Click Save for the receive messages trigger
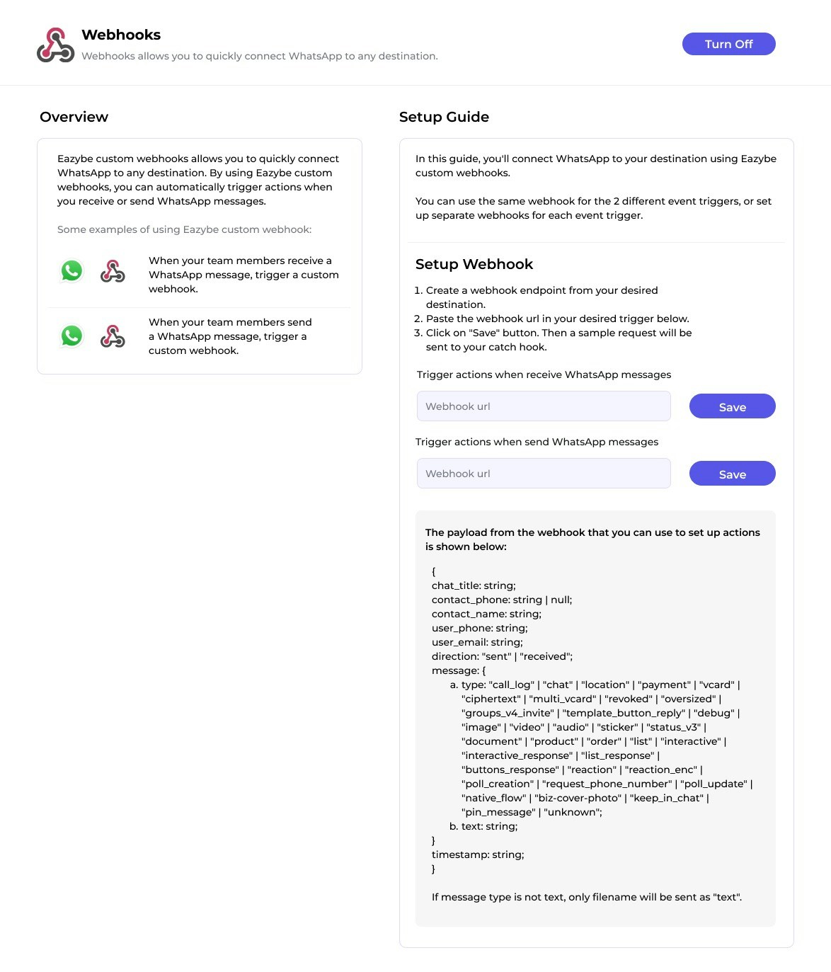Viewport: 831px width, 972px height. click(x=732, y=406)
